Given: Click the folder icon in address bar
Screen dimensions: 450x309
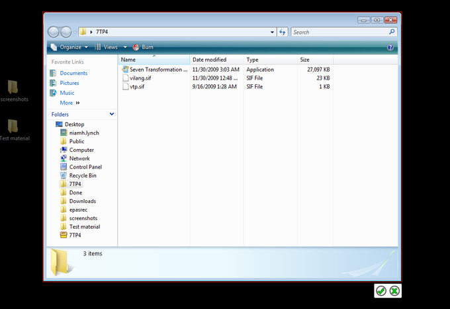Looking at the screenshot, I should (x=83, y=32).
